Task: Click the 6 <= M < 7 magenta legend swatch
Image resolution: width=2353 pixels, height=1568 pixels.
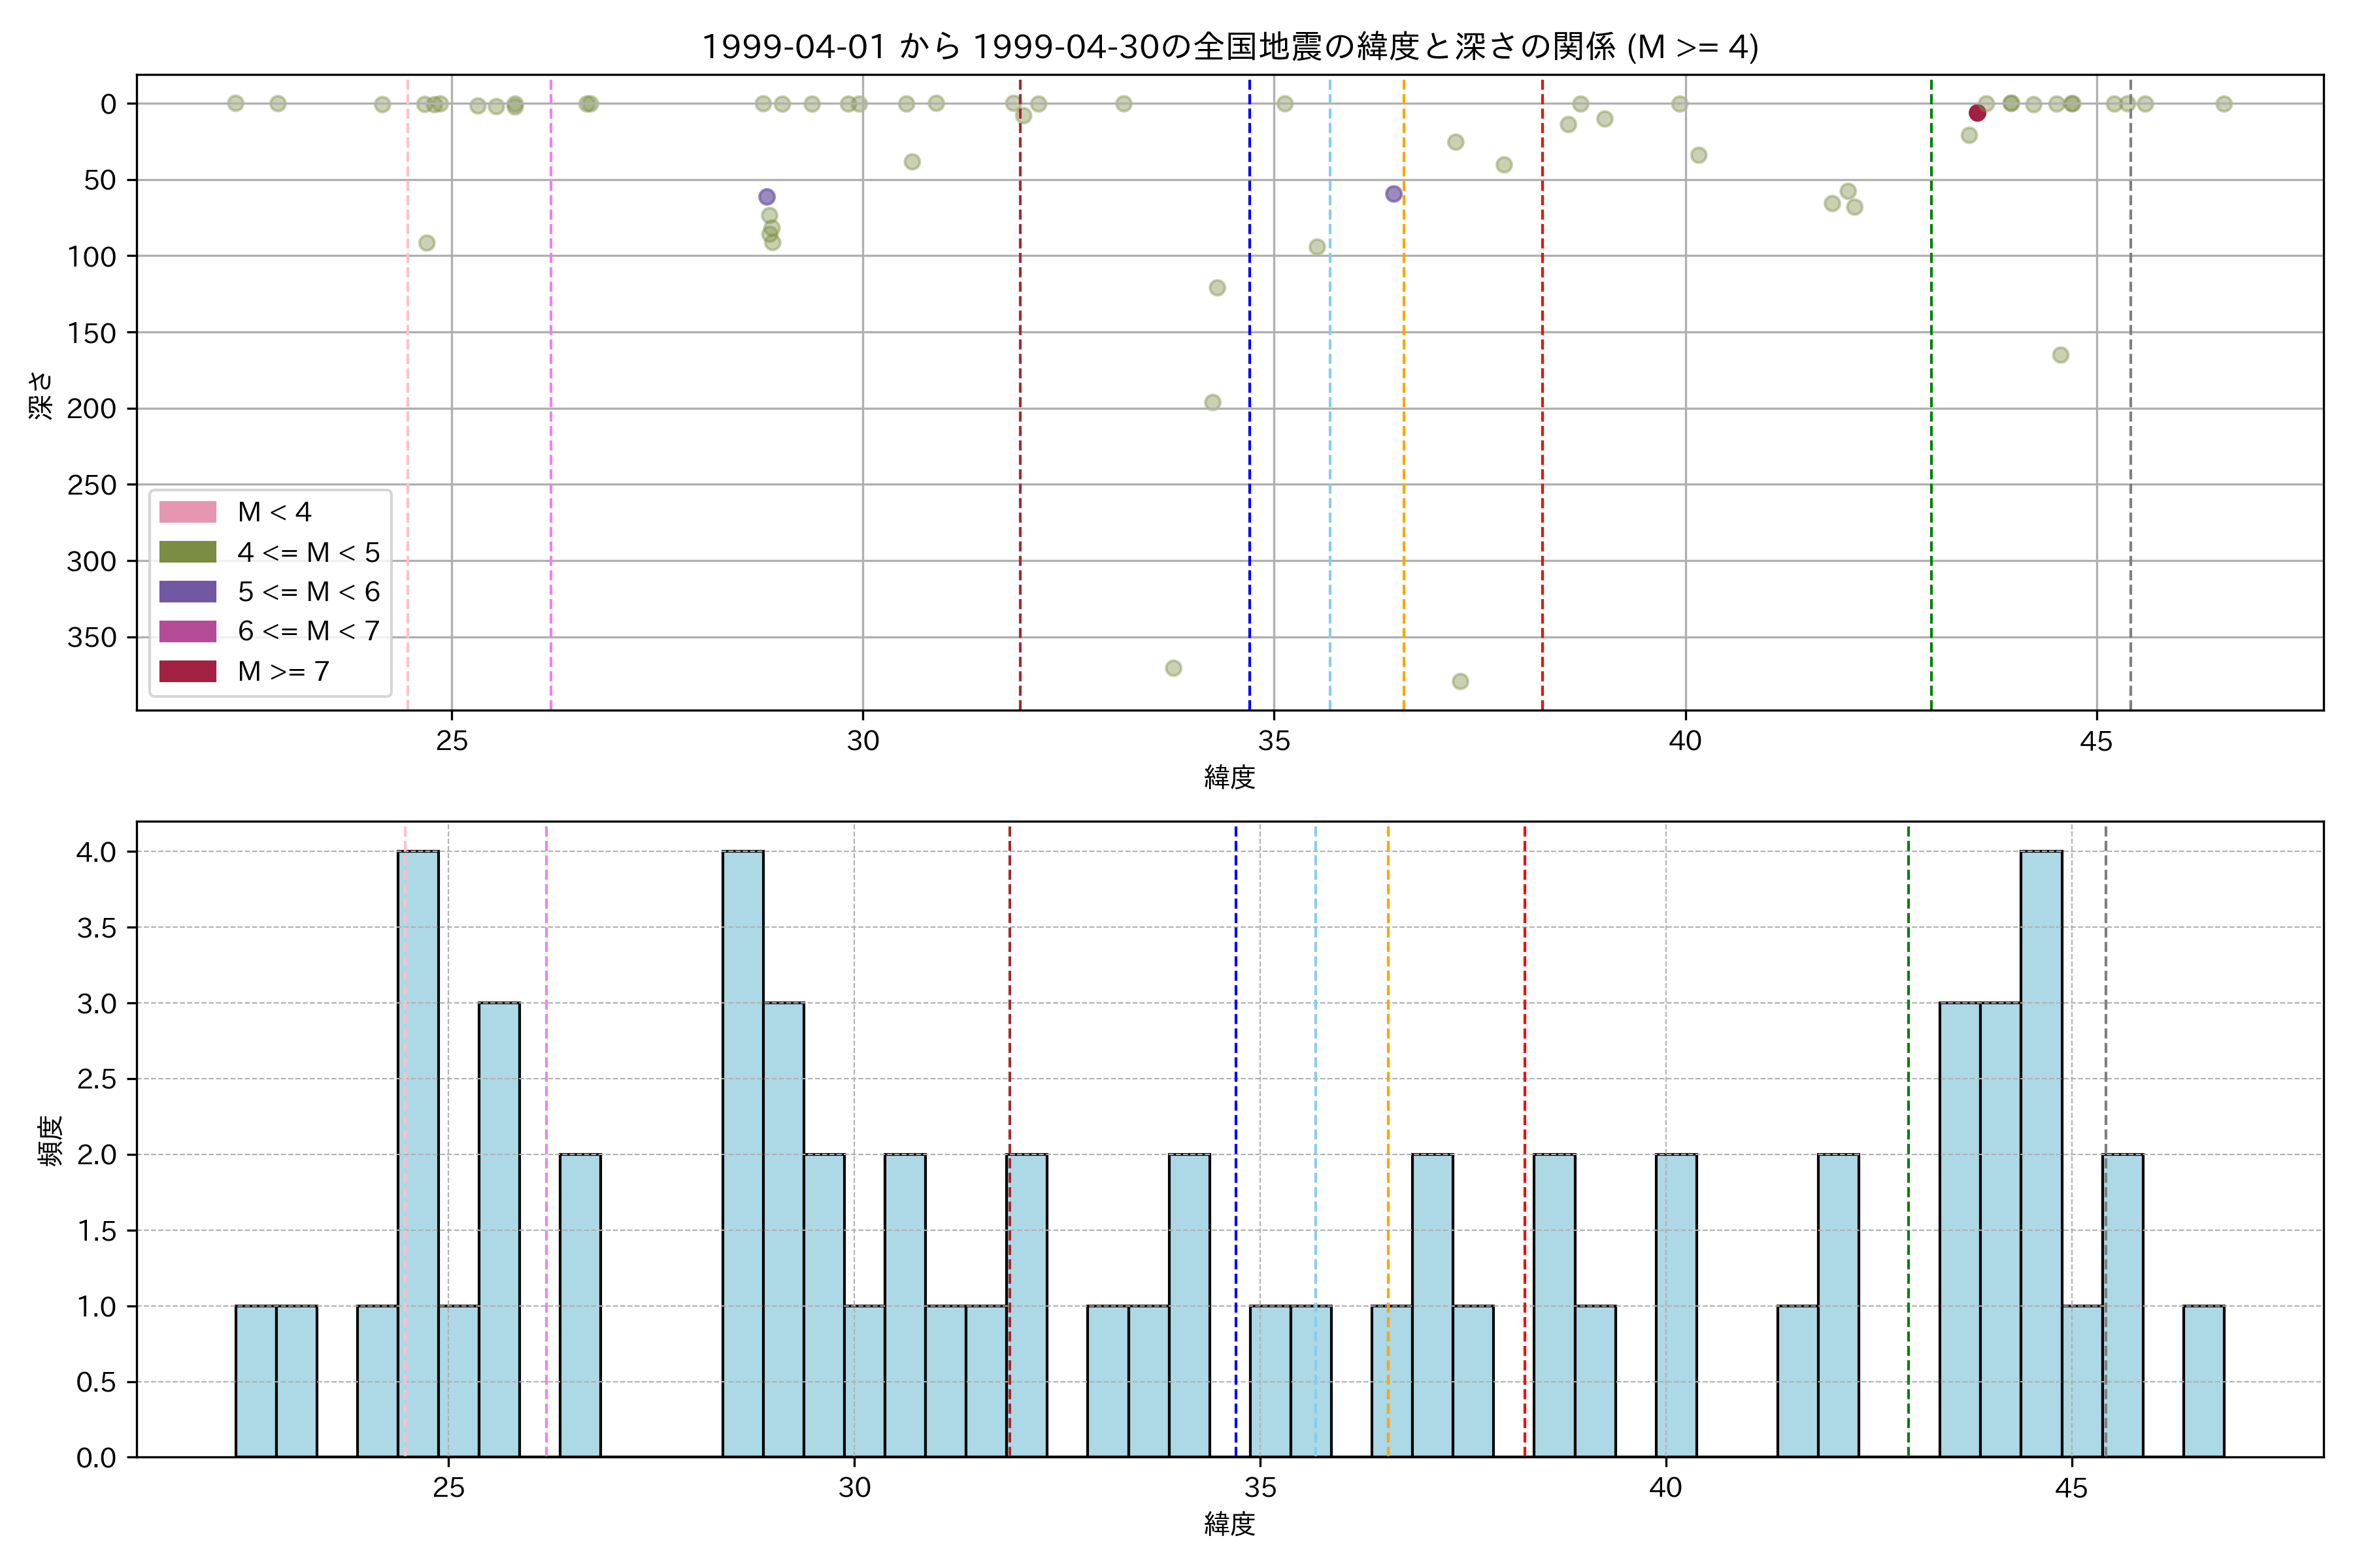Action: (187, 631)
